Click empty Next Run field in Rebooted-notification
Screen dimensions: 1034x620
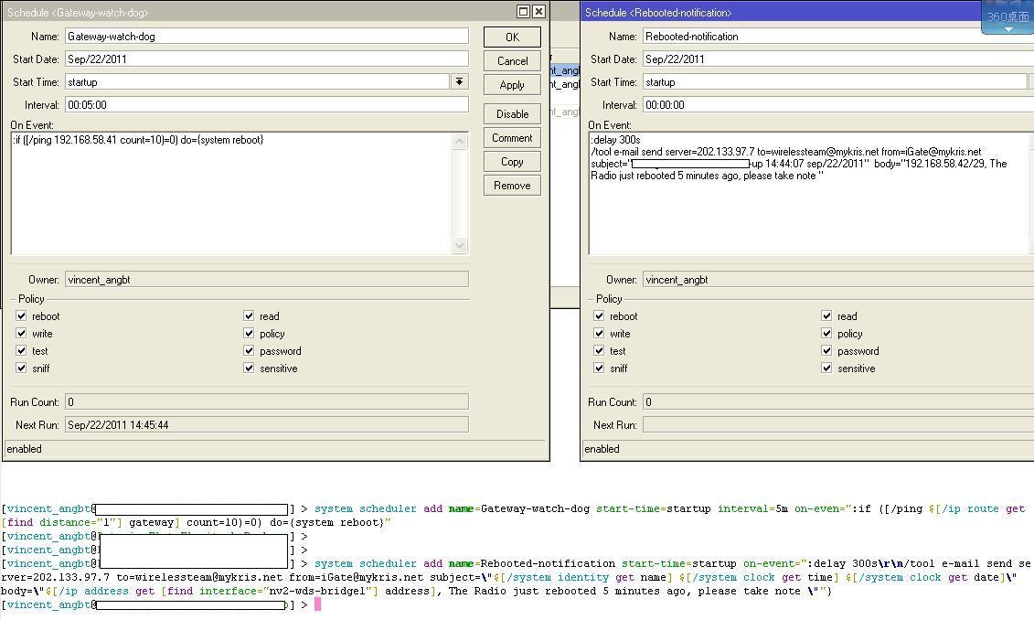(838, 425)
